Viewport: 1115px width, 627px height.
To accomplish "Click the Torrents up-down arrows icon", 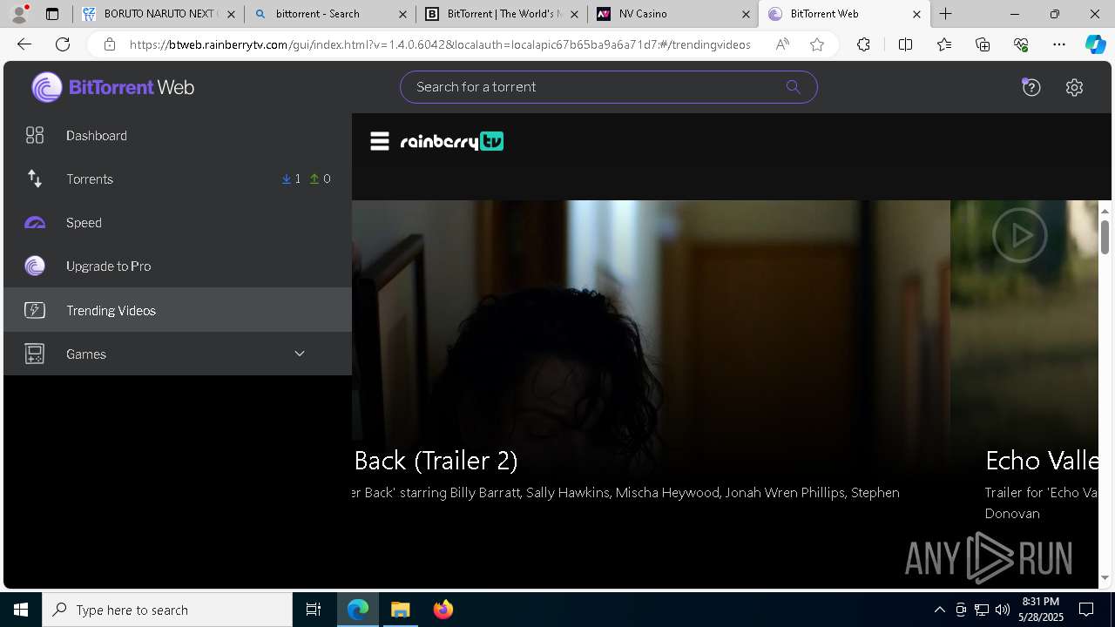I will point(35,179).
